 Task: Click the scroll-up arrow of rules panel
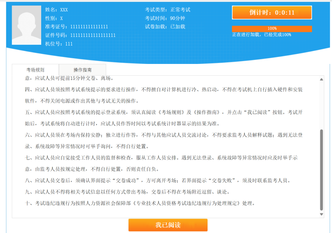pos(322,79)
